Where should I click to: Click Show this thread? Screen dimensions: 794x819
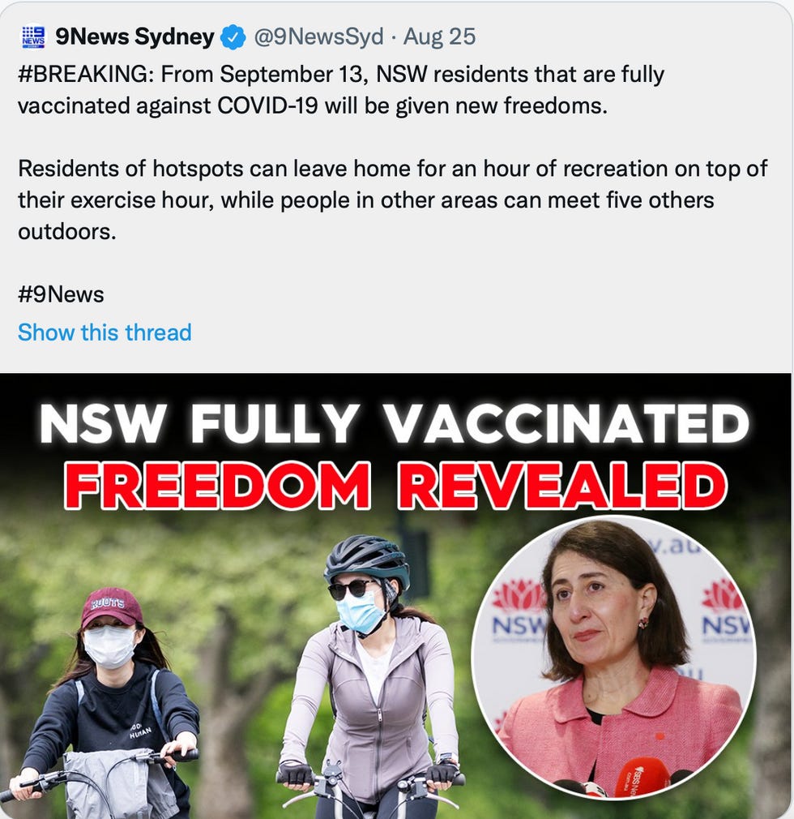[105, 332]
